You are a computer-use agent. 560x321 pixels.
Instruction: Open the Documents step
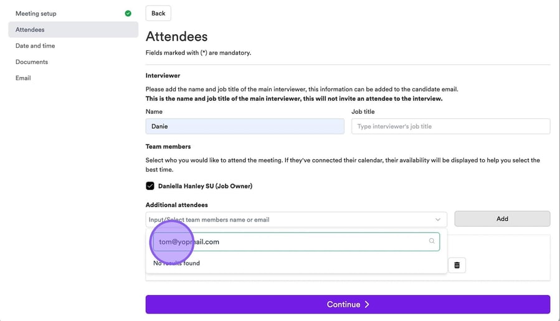32,62
